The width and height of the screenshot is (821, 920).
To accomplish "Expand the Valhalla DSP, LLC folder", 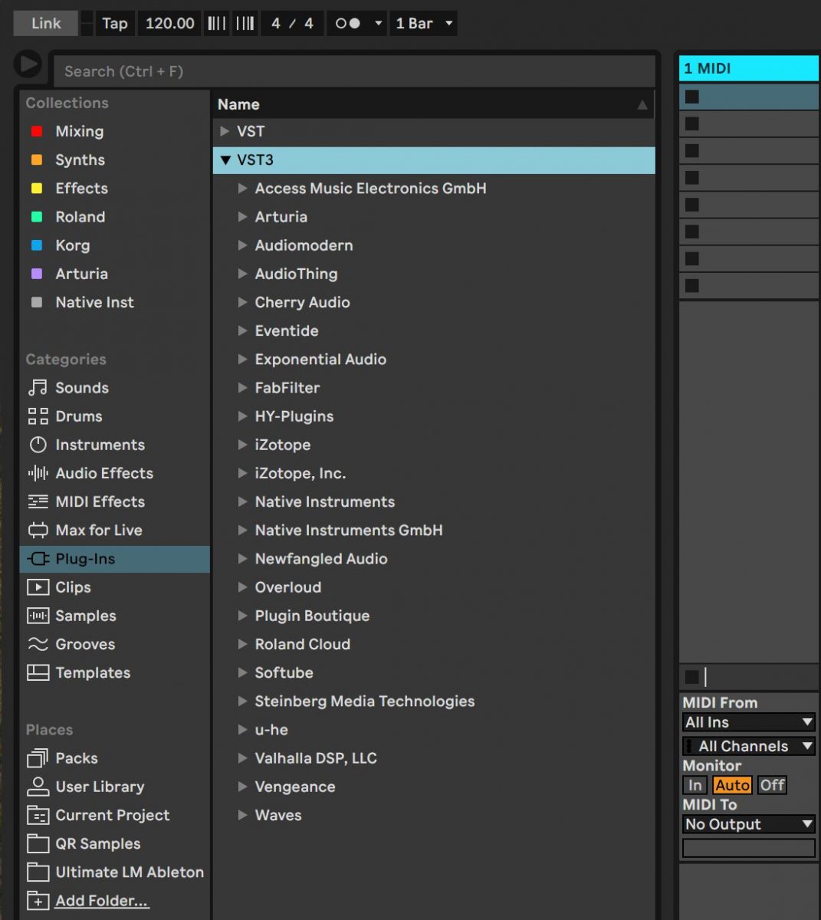I will 242,758.
